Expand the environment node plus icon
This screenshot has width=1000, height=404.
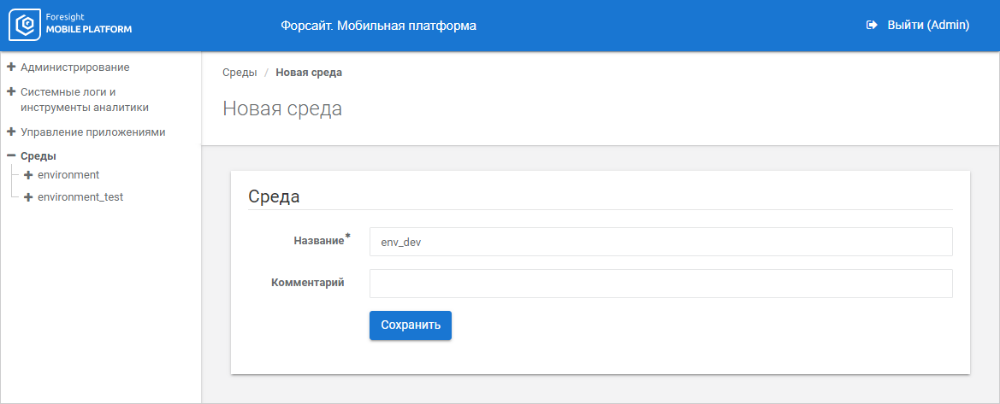(28, 175)
